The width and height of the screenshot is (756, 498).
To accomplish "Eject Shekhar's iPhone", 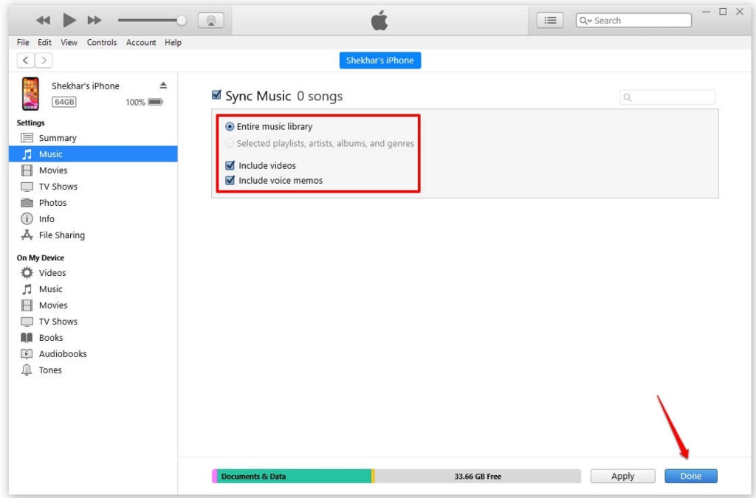I will [163, 86].
